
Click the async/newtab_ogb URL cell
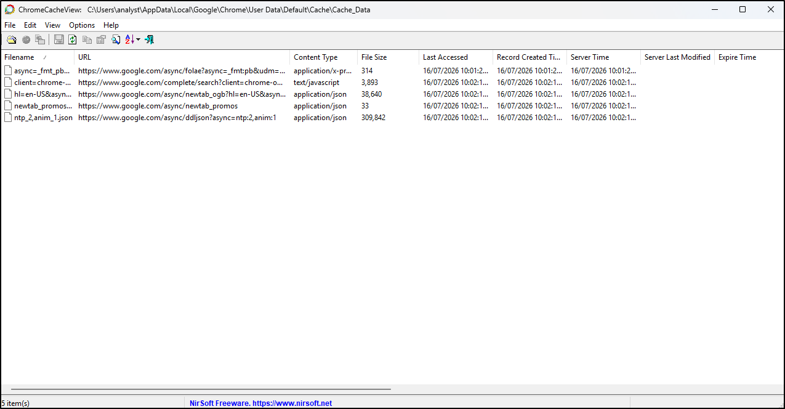tap(182, 94)
